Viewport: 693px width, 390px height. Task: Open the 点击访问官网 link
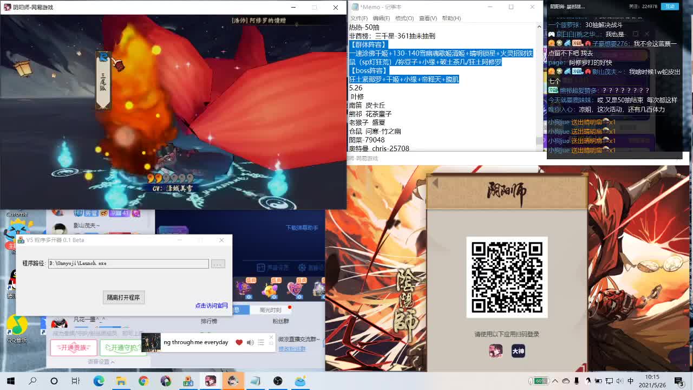tap(211, 305)
